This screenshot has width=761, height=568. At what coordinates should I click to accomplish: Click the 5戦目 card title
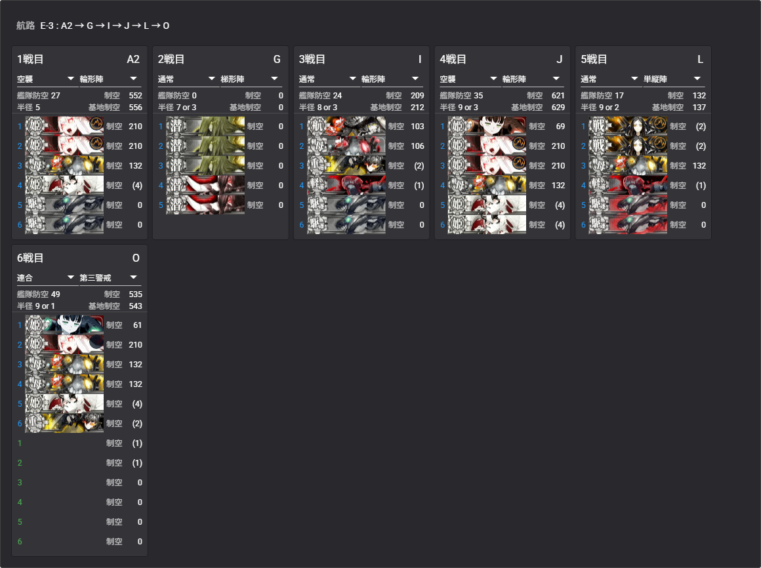tap(594, 59)
